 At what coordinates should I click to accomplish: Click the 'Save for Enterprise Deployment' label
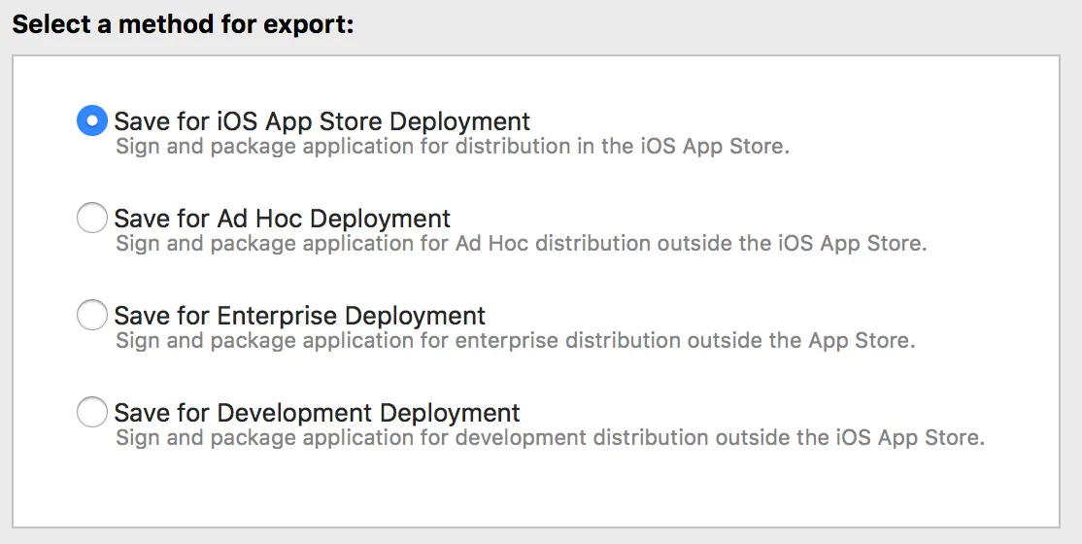click(x=299, y=316)
